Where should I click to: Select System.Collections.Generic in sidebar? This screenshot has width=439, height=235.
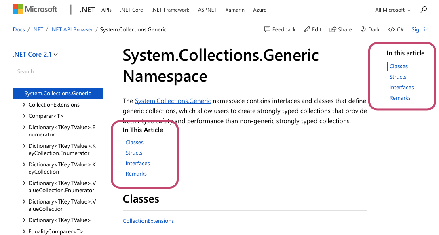[58, 93]
